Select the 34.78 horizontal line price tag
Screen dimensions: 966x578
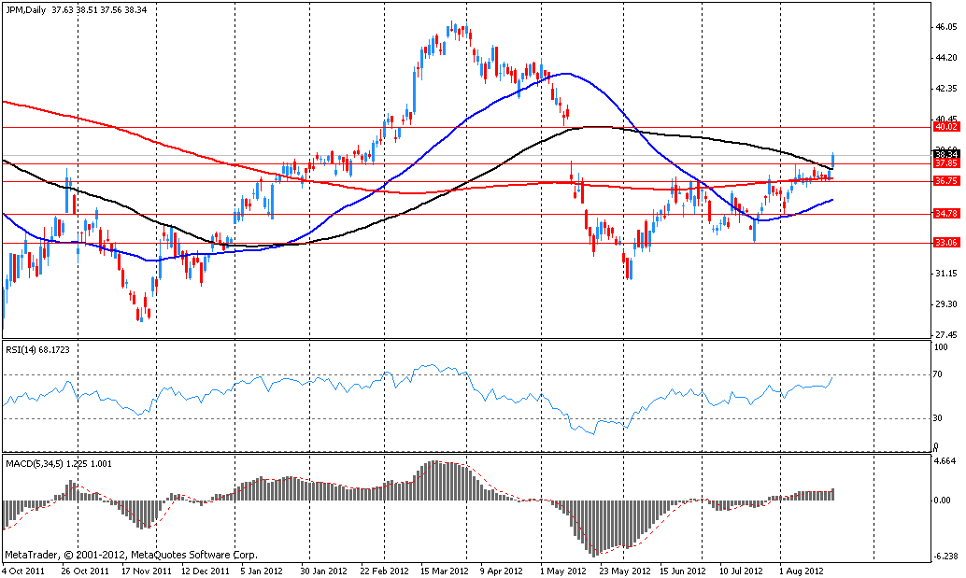(946, 214)
